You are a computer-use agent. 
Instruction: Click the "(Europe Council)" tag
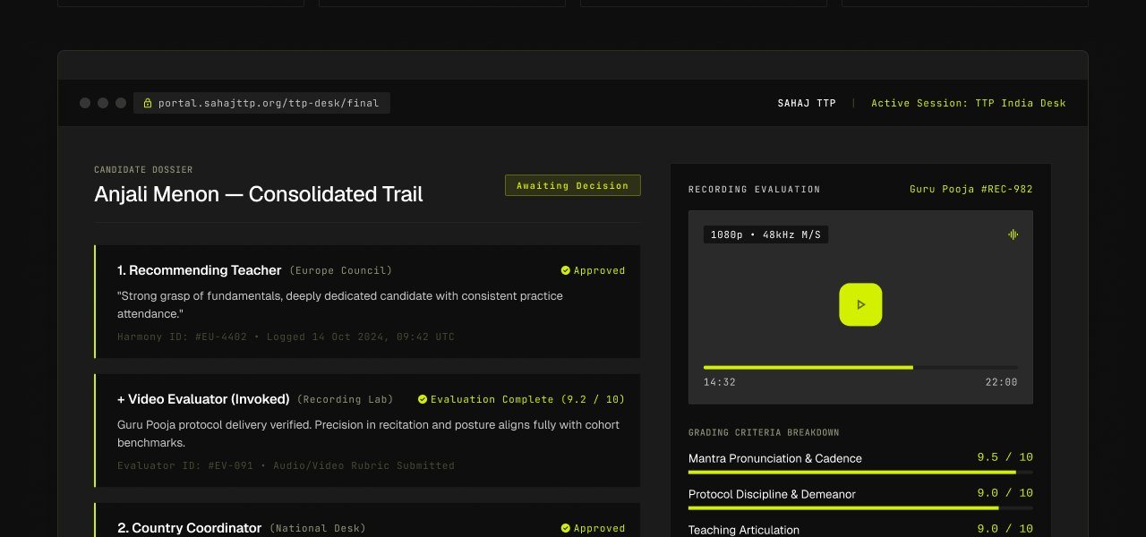340,270
